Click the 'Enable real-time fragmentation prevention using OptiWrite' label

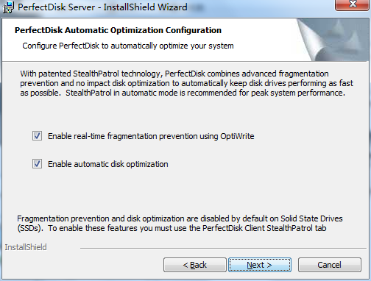pos(151,136)
